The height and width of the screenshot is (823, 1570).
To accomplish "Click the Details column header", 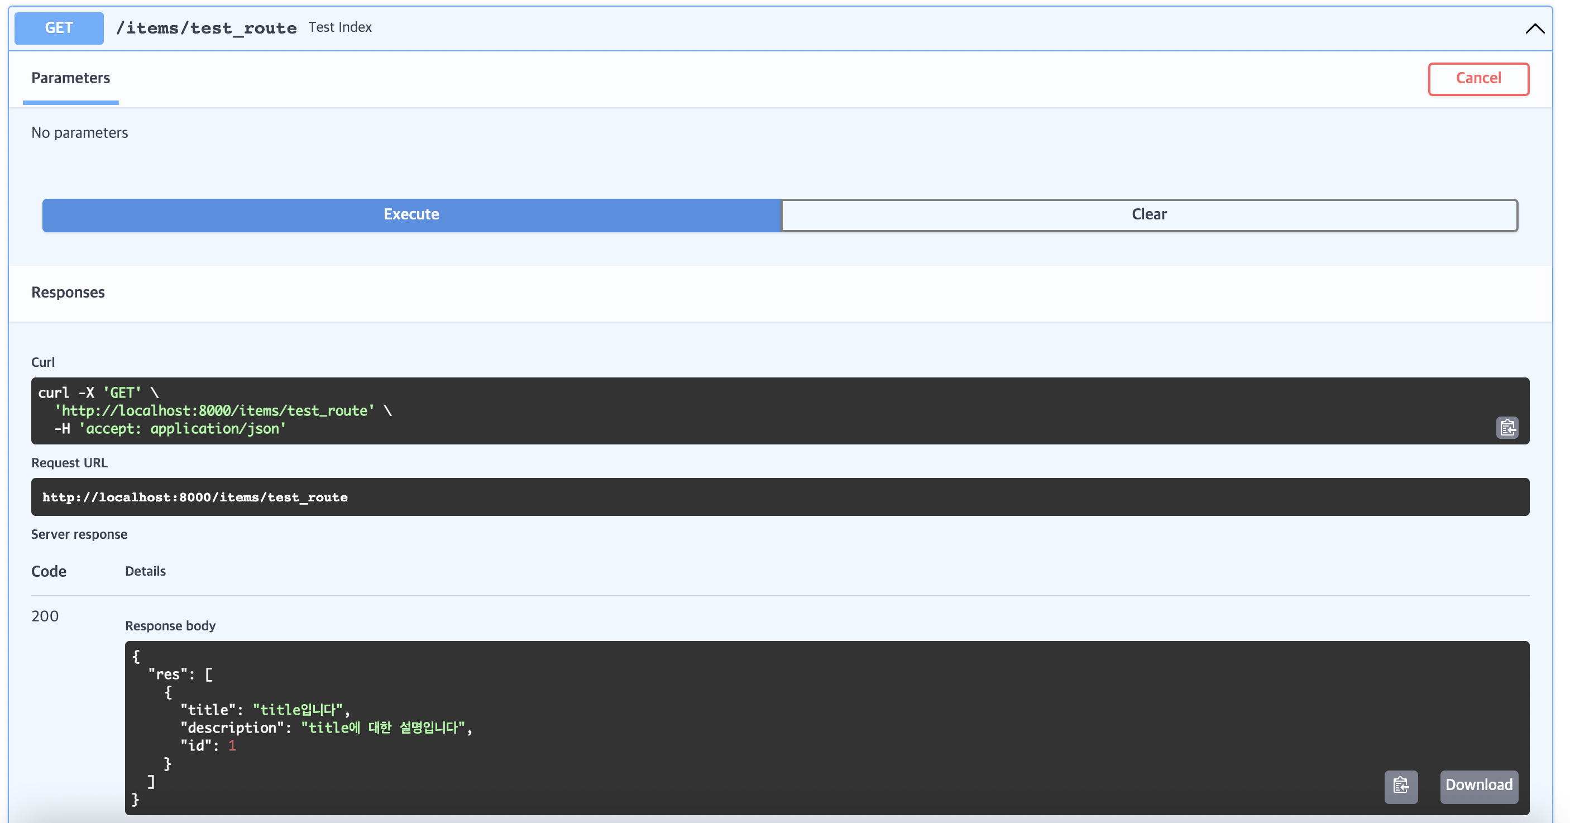I will pyautogui.click(x=145, y=571).
